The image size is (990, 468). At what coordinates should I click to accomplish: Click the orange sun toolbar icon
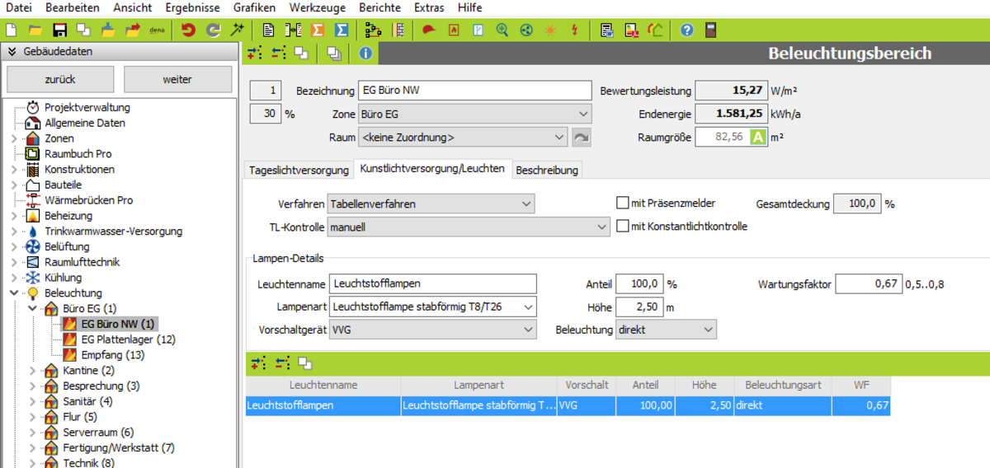[550, 30]
